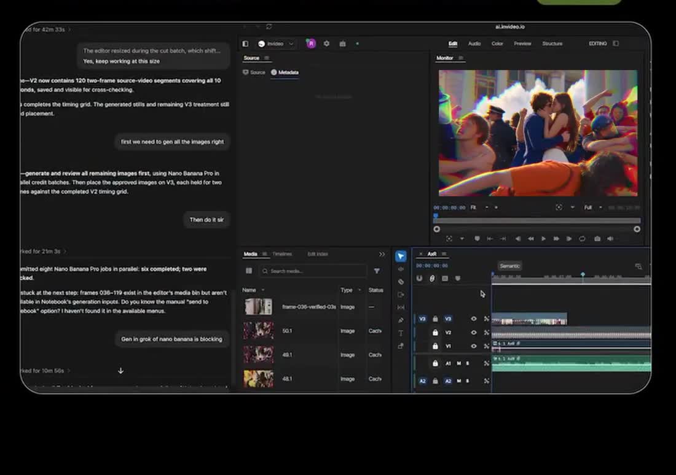Image resolution: width=676 pixels, height=475 pixels.
Task: Add marker in Monitor transport bar
Action: coord(477,239)
